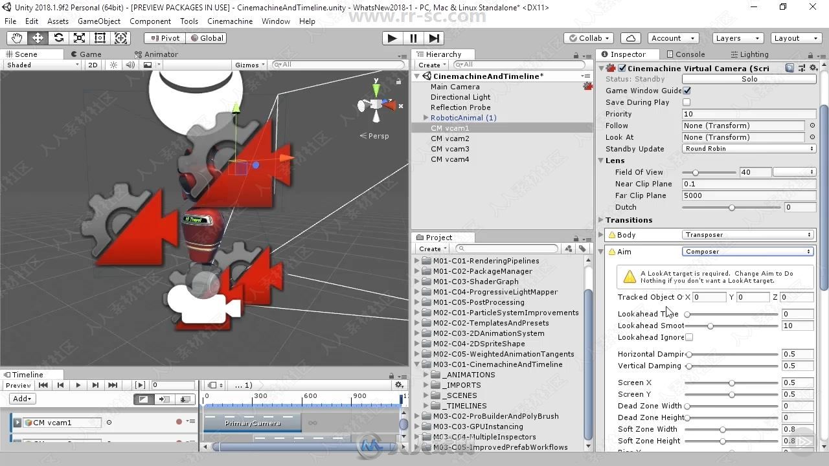The height and width of the screenshot is (466, 829).
Task: Collapse the Lens section
Action: pos(601,161)
